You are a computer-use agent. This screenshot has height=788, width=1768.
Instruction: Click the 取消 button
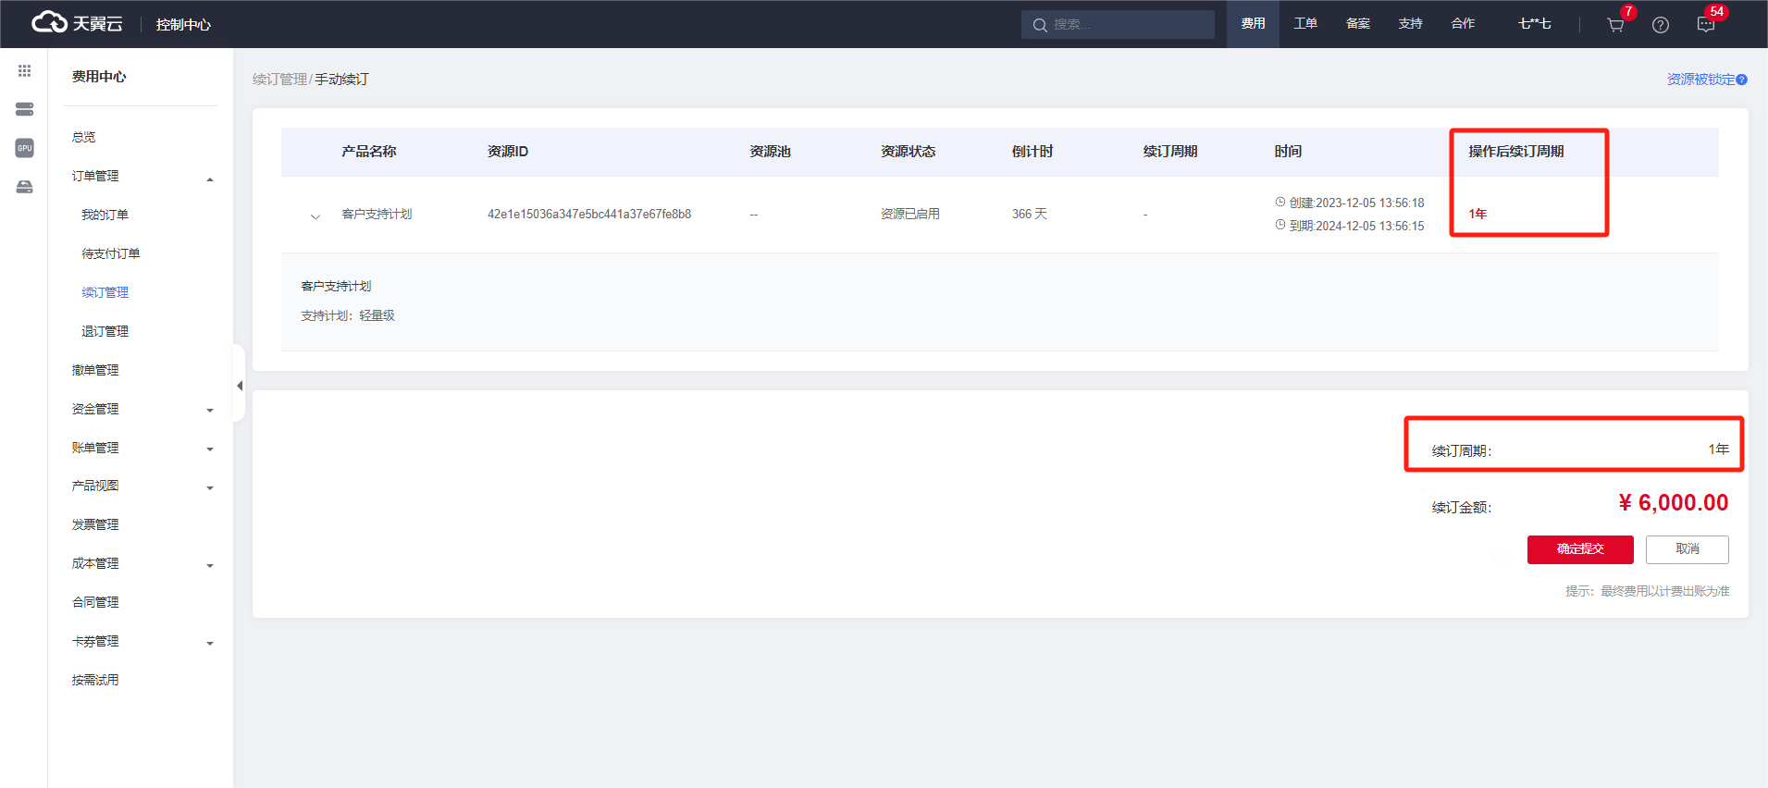[1688, 549]
